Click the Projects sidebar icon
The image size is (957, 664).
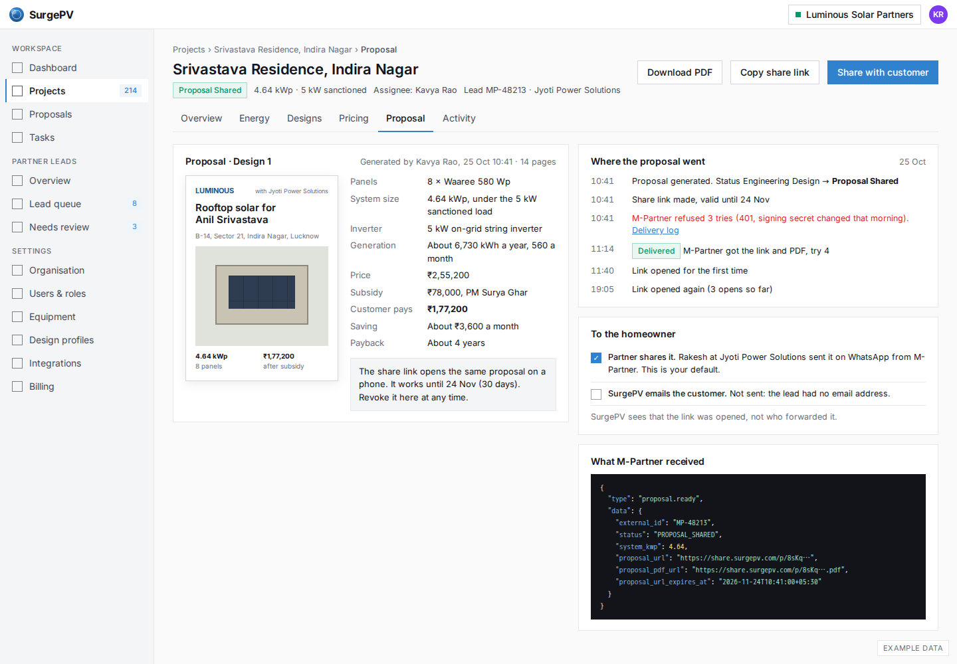17,91
